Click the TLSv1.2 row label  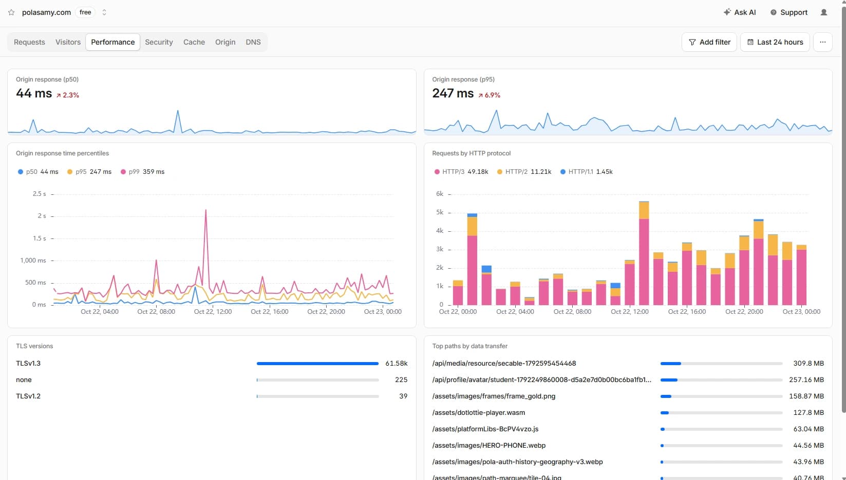[28, 396]
